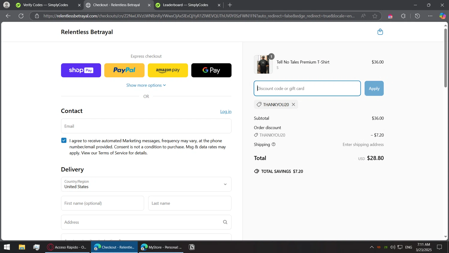Open the browser extensions puzzle icon

click(403, 16)
